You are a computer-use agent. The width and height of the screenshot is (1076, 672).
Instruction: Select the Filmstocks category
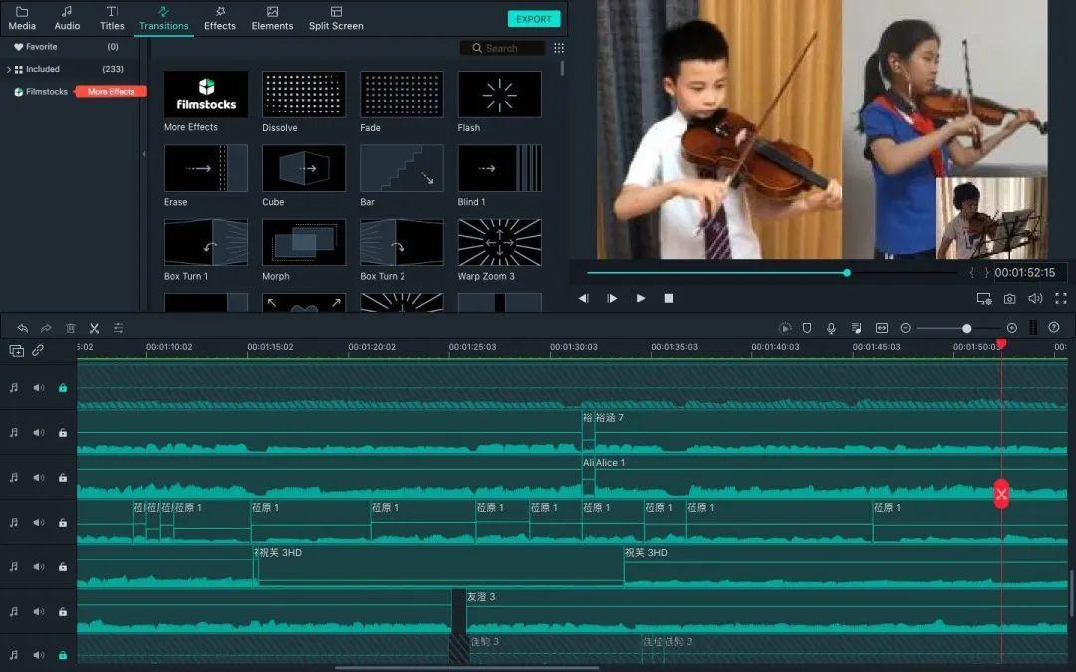pos(41,92)
